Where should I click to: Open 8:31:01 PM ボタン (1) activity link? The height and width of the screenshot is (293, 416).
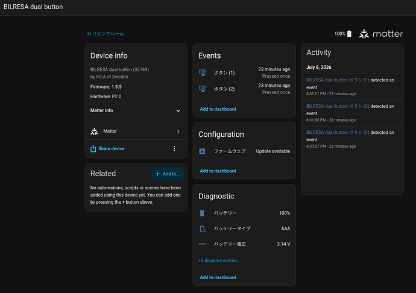click(x=338, y=80)
